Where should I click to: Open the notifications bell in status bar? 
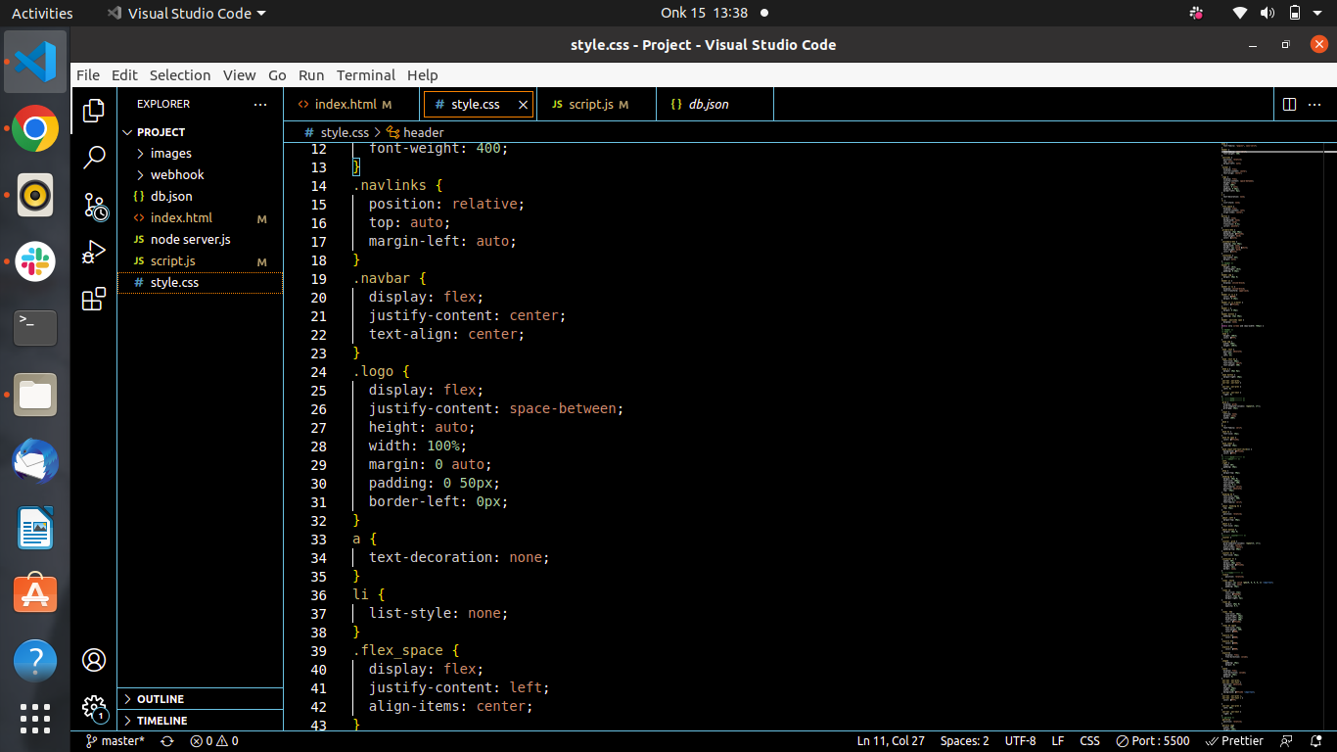(x=1315, y=741)
